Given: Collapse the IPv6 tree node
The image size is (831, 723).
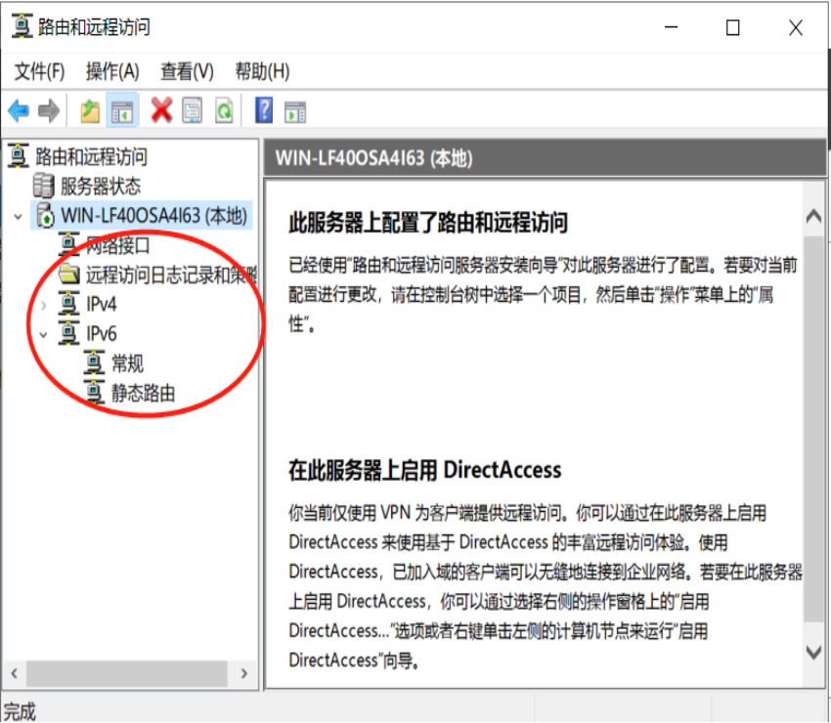Looking at the screenshot, I should (44, 335).
